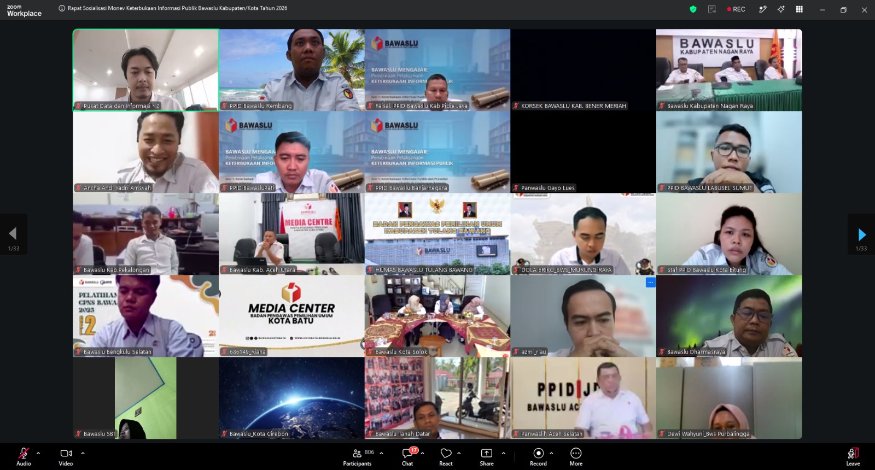Open the AI Companion sparkle icon

click(x=781, y=9)
